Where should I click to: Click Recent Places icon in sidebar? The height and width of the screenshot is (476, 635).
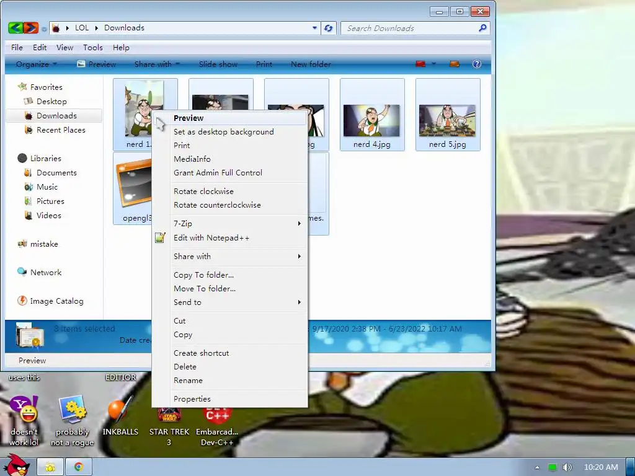[29, 130]
